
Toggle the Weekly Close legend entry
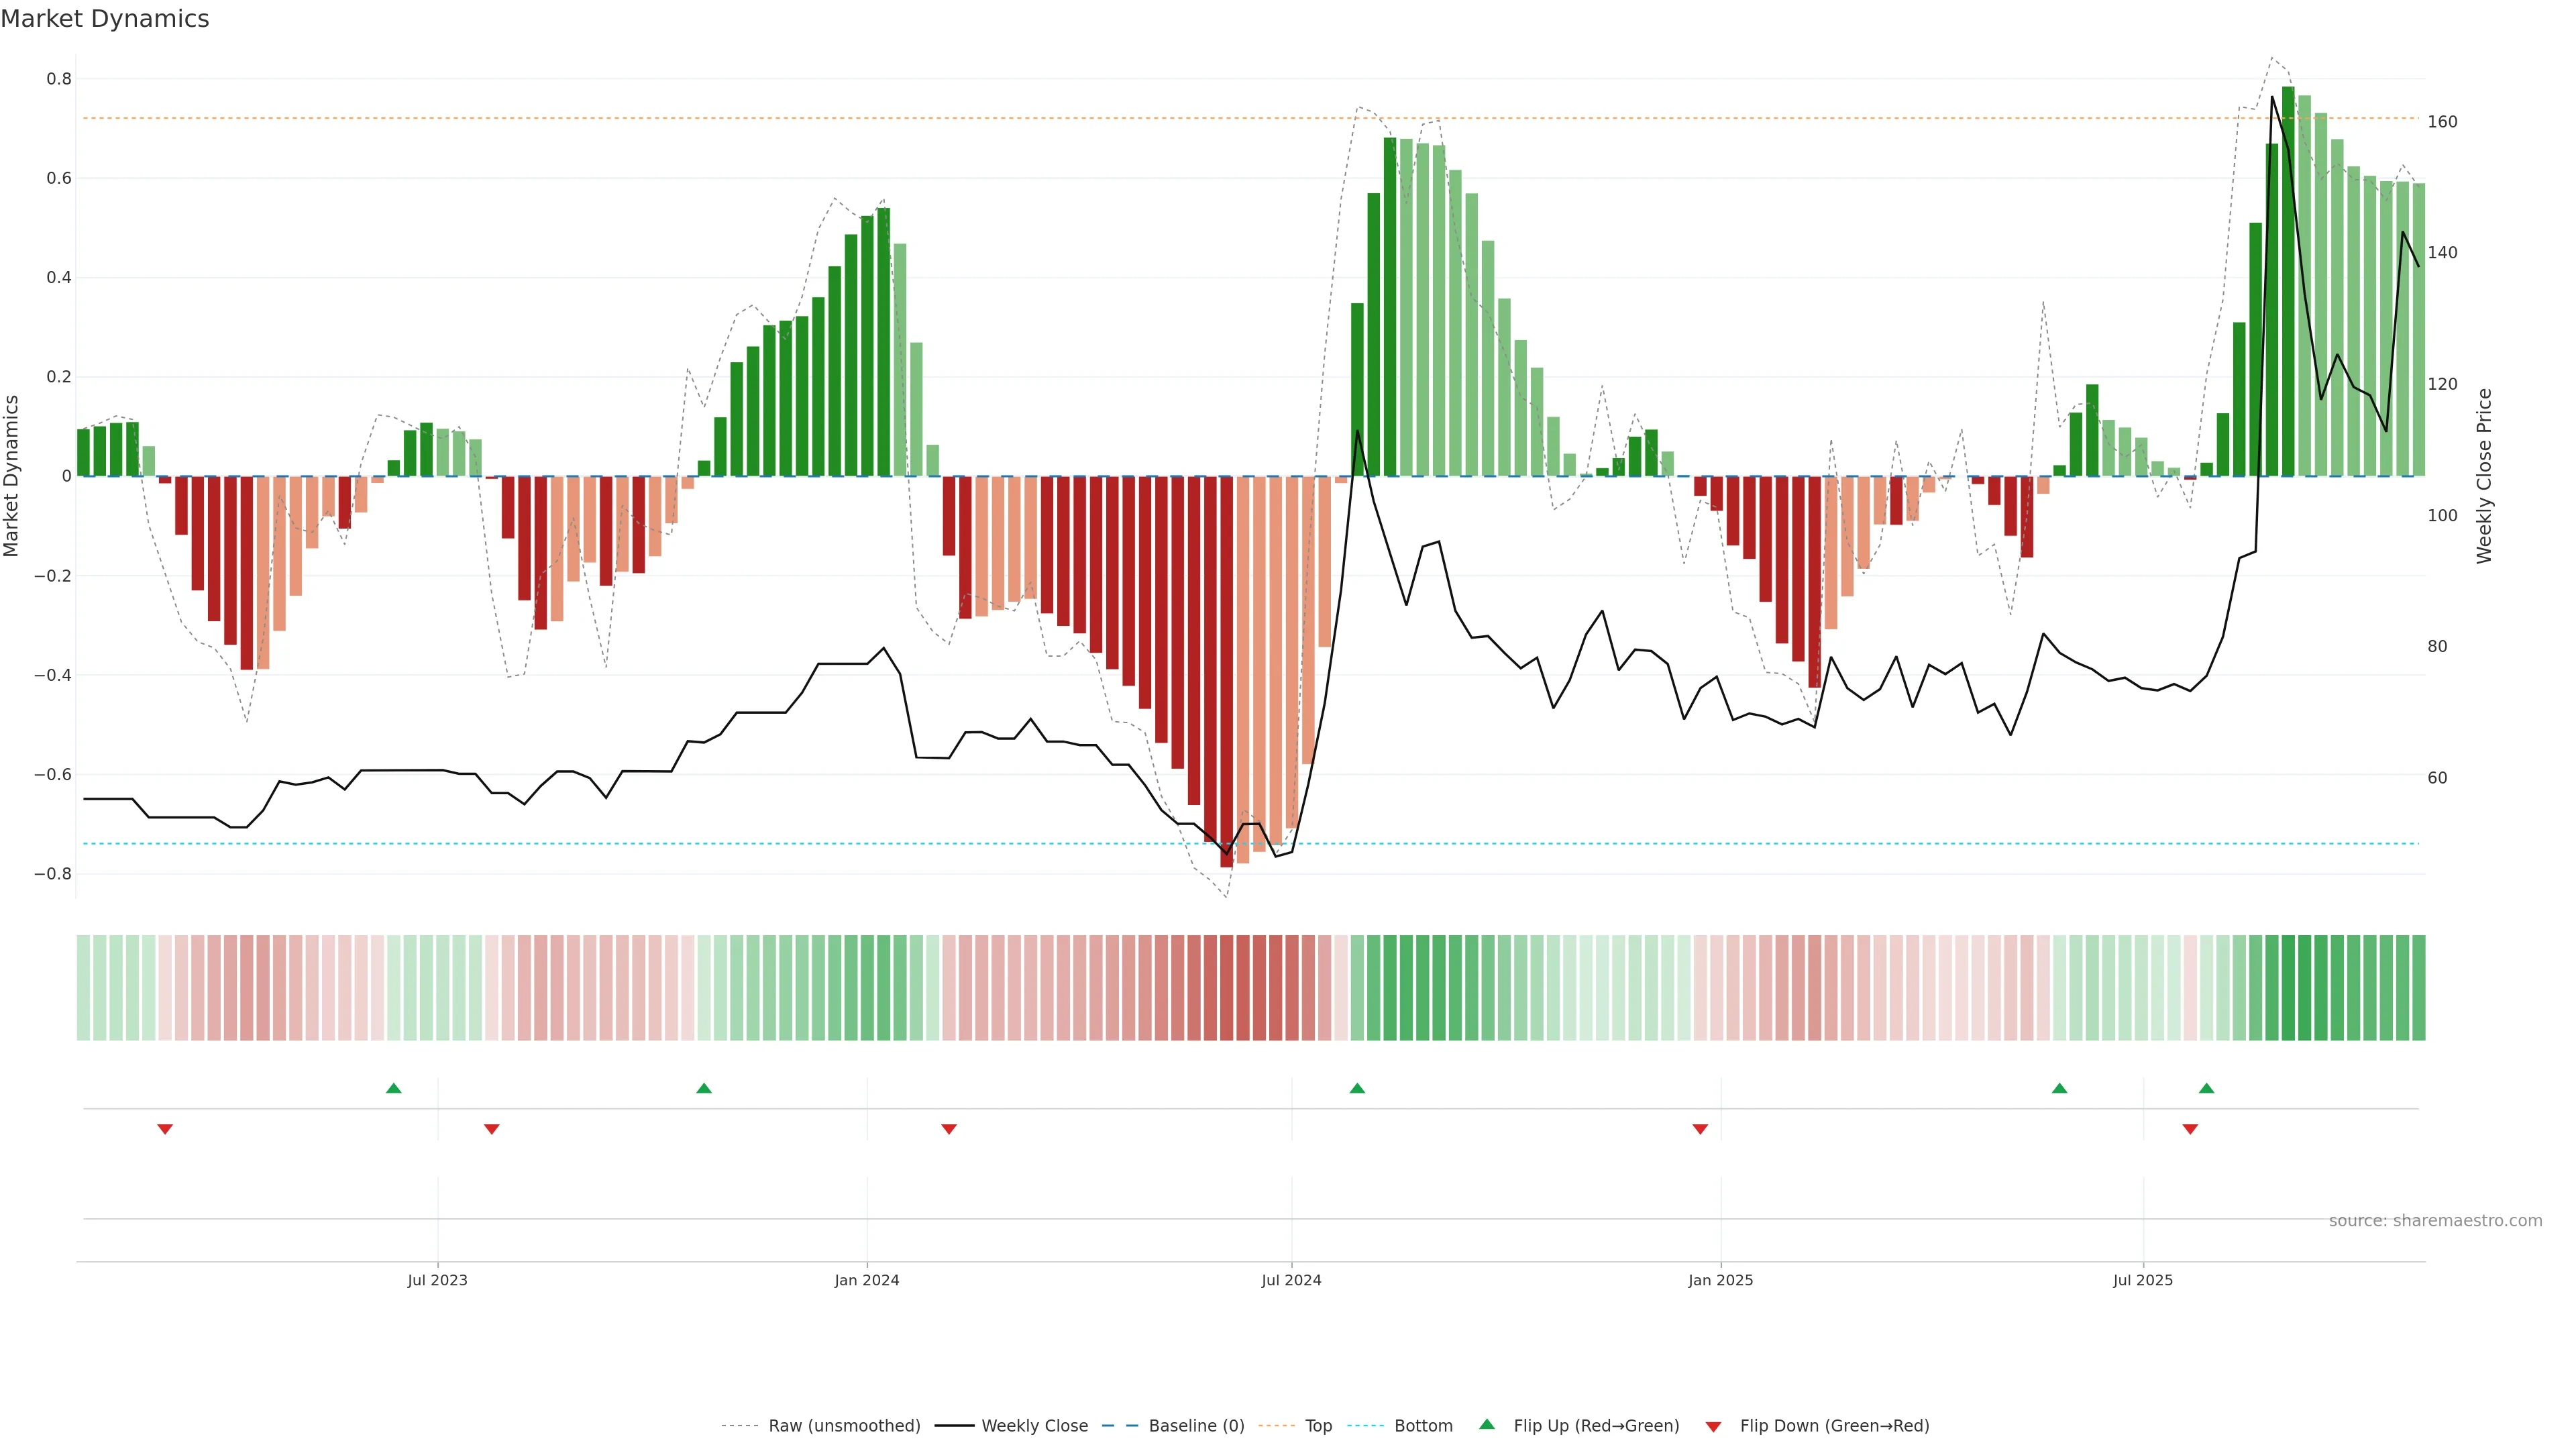[x=1034, y=1425]
